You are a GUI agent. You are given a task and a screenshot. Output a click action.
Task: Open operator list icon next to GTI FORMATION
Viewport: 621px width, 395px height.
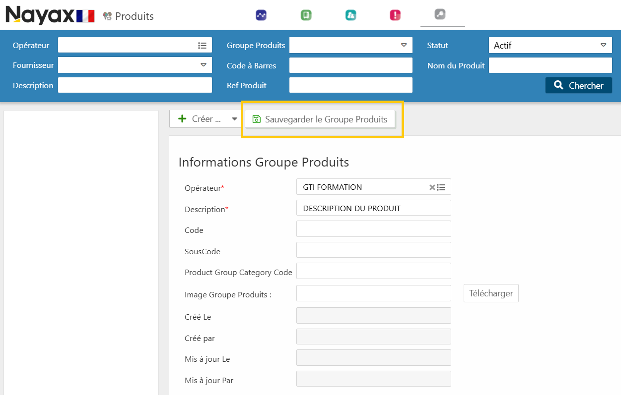coord(441,187)
